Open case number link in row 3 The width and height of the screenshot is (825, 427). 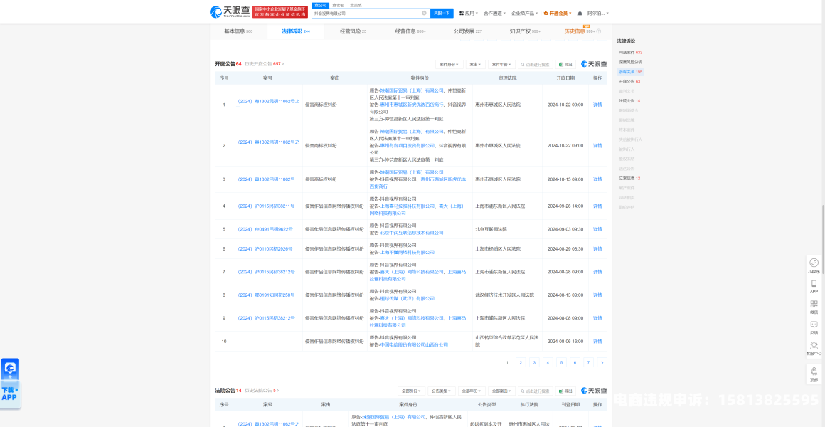coord(265,179)
